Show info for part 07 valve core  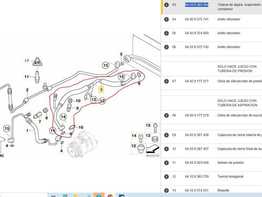click(167, 81)
